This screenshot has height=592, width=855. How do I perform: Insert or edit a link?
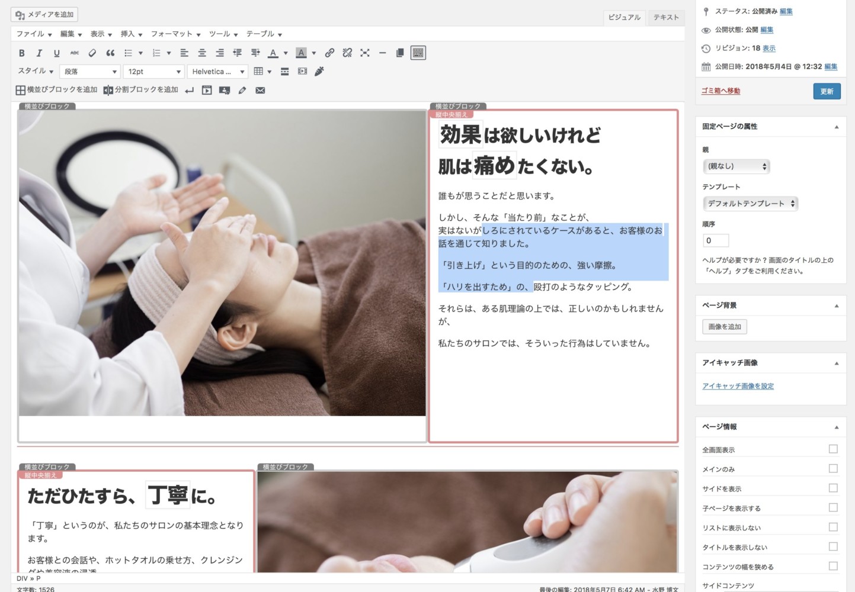329,53
